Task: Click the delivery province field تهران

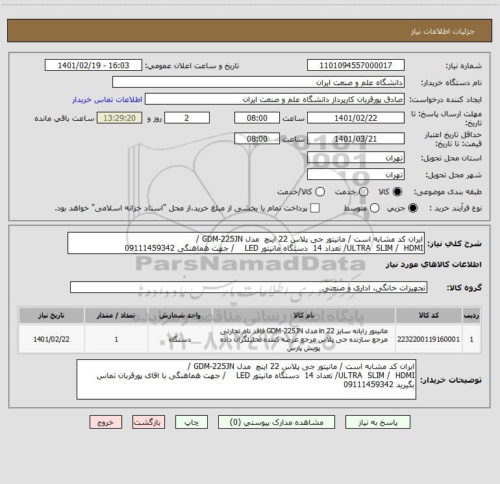Action: (356, 158)
